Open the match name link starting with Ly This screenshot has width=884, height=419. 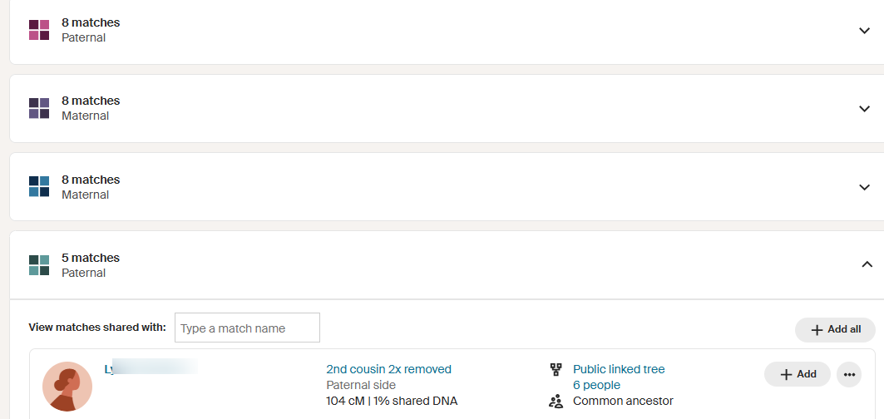coord(151,368)
